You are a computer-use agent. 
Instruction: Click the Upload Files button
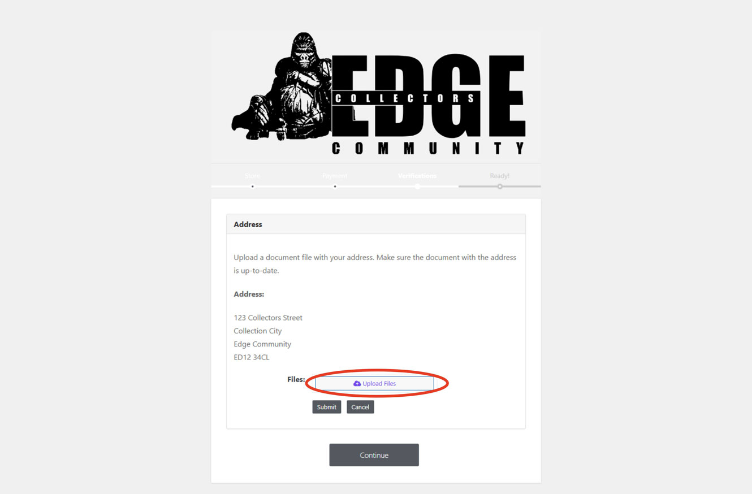point(374,384)
